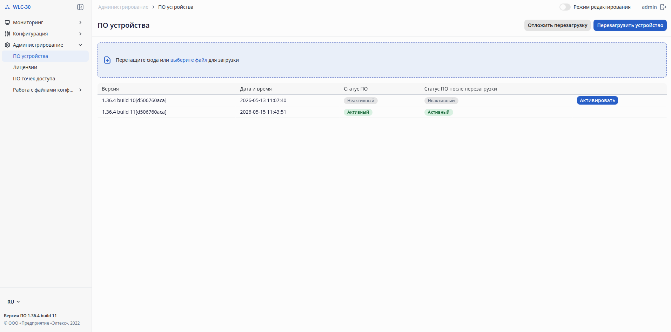
Task: Toggle Режим редактирования switch
Action: (565, 7)
